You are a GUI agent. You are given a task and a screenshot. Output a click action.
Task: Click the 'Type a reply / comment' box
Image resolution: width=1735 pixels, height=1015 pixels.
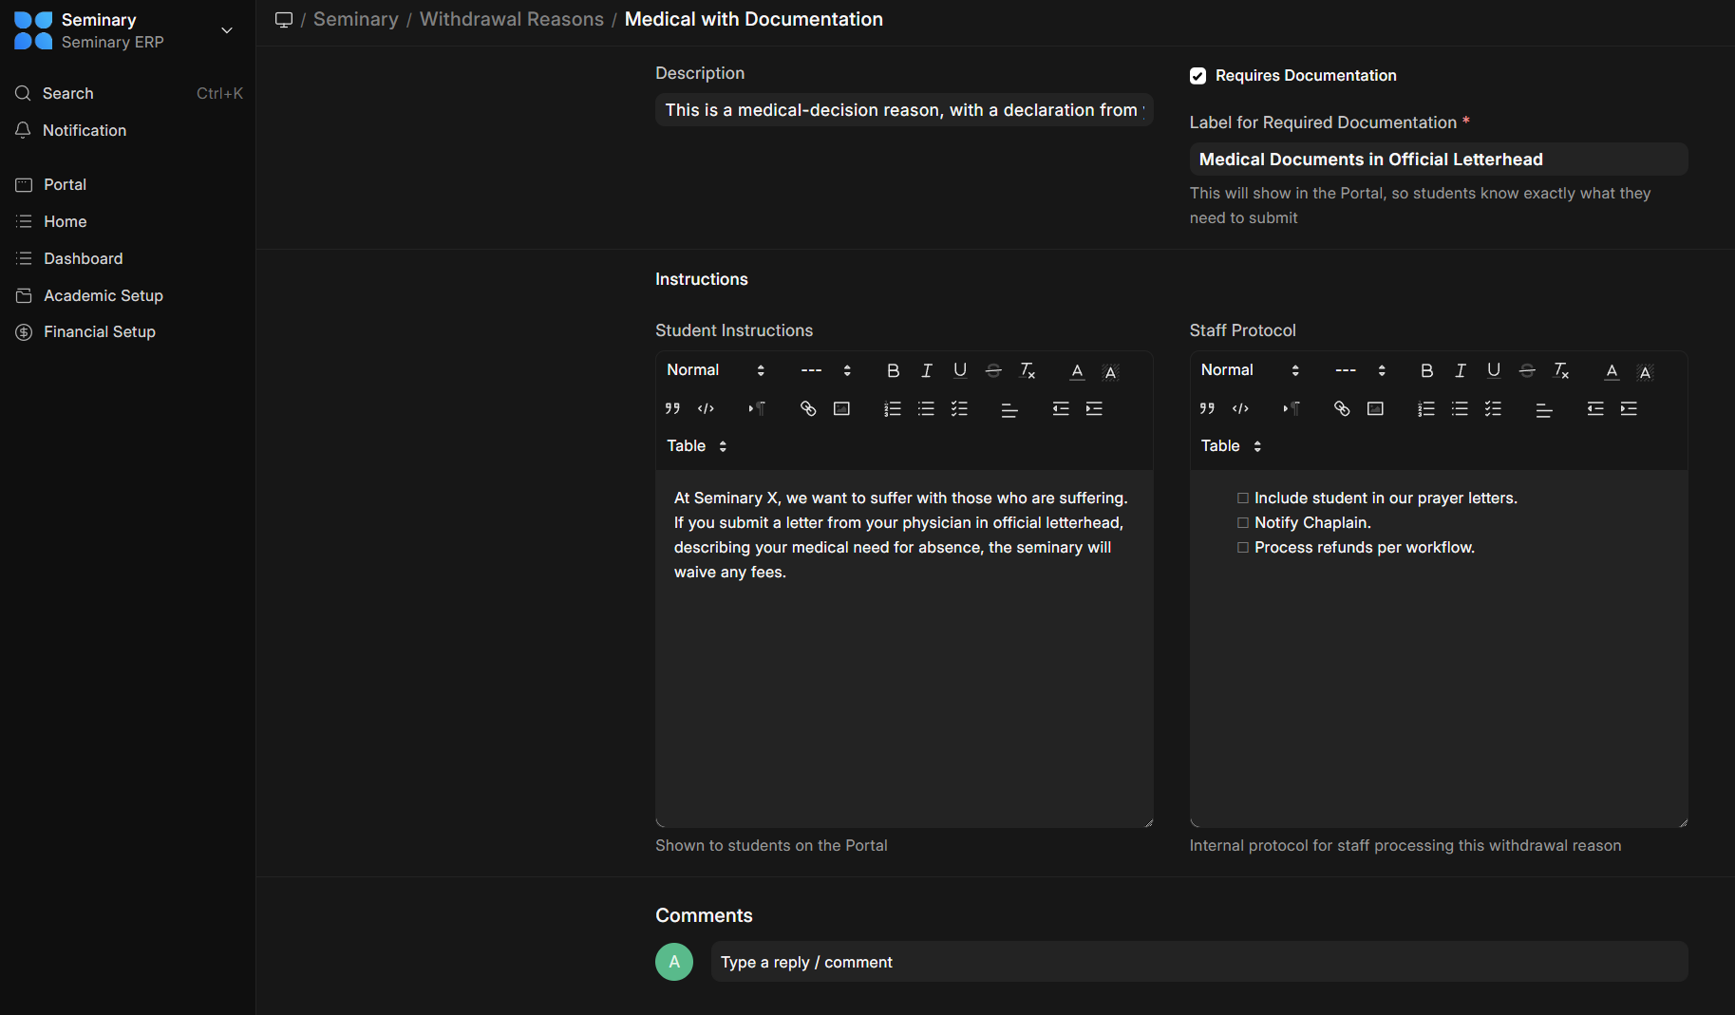tap(1199, 962)
